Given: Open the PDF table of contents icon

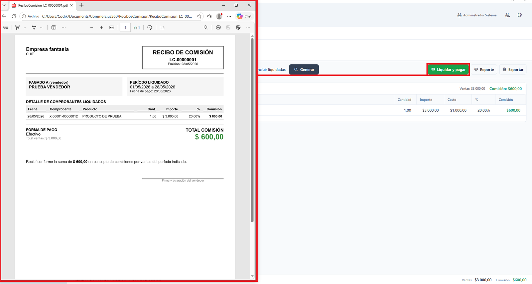Looking at the screenshot, I should click(6, 27).
